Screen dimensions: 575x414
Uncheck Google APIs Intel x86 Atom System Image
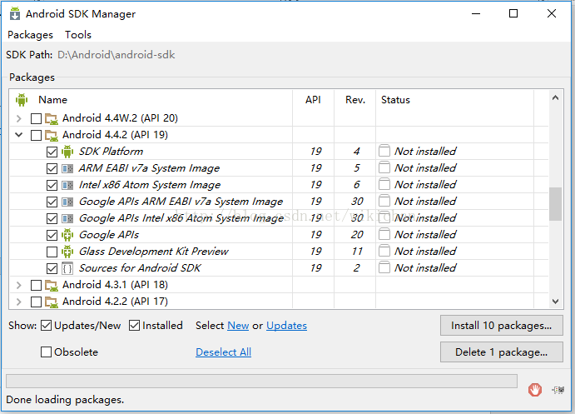point(52,218)
